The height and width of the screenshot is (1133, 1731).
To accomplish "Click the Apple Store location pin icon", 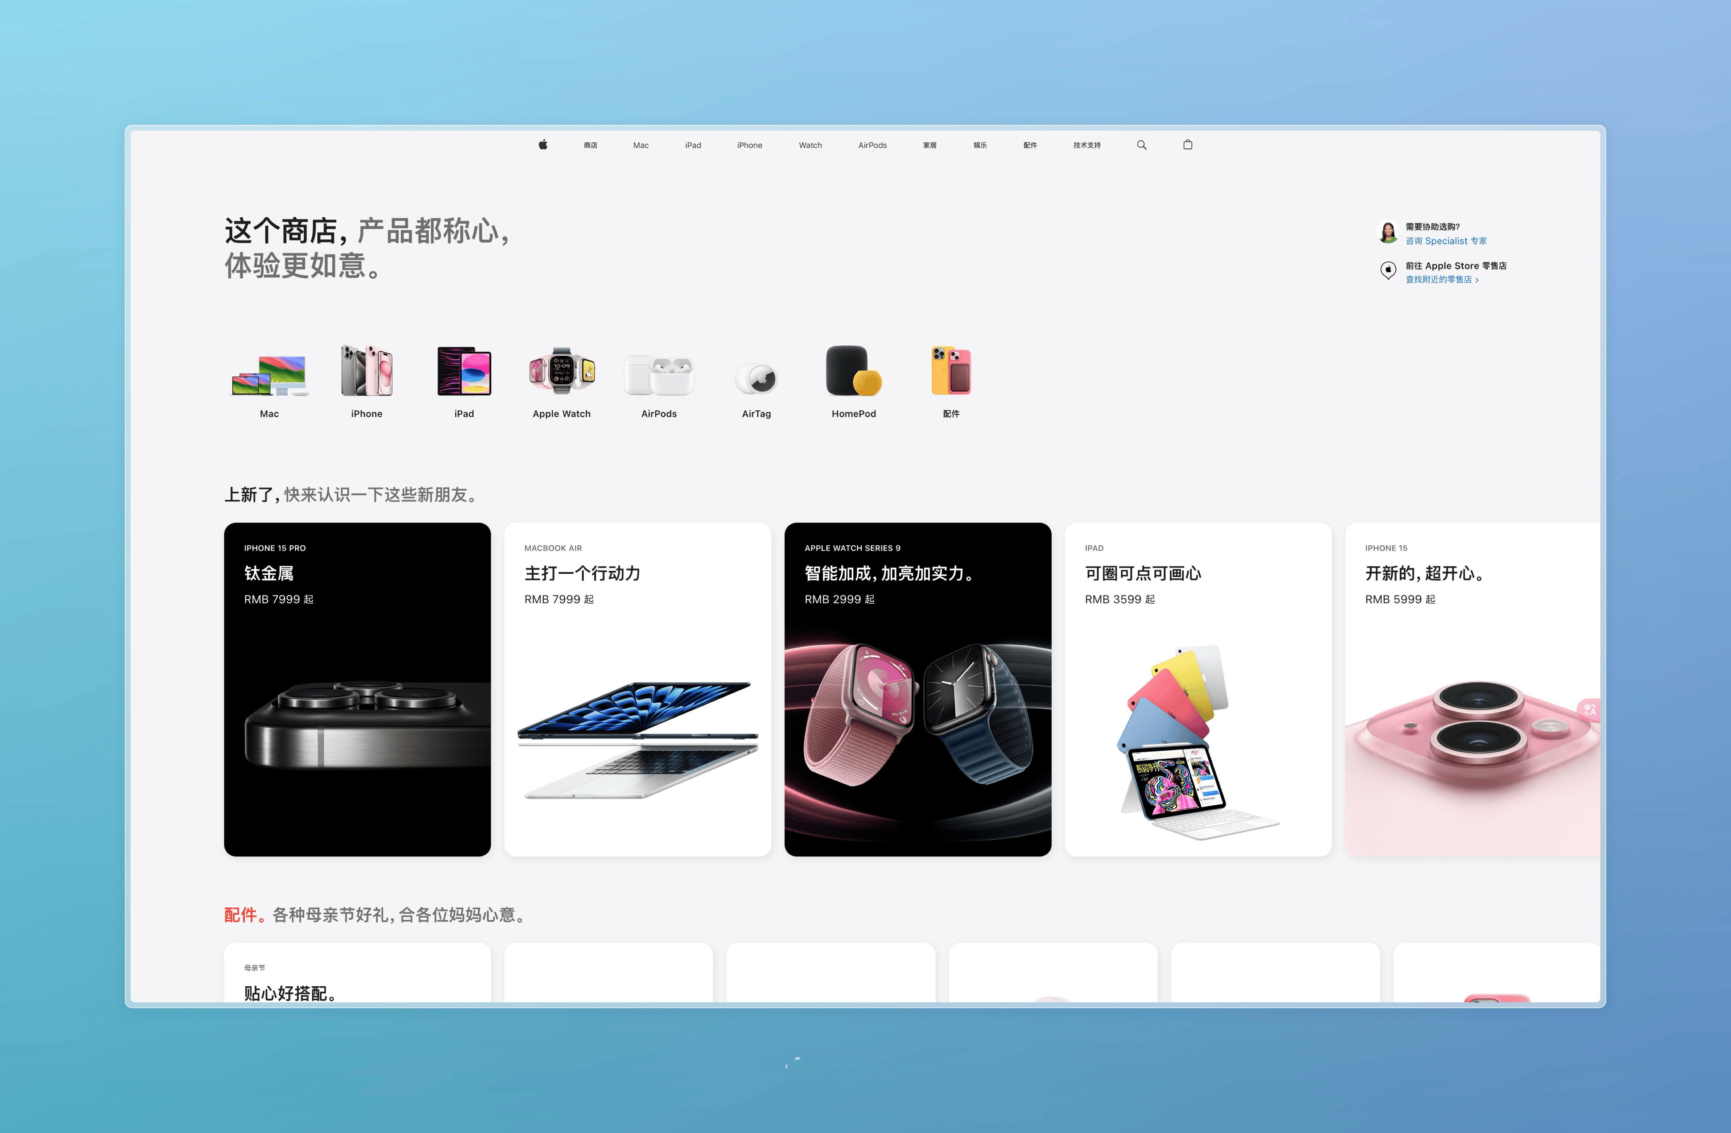I will coord(1388,270).
